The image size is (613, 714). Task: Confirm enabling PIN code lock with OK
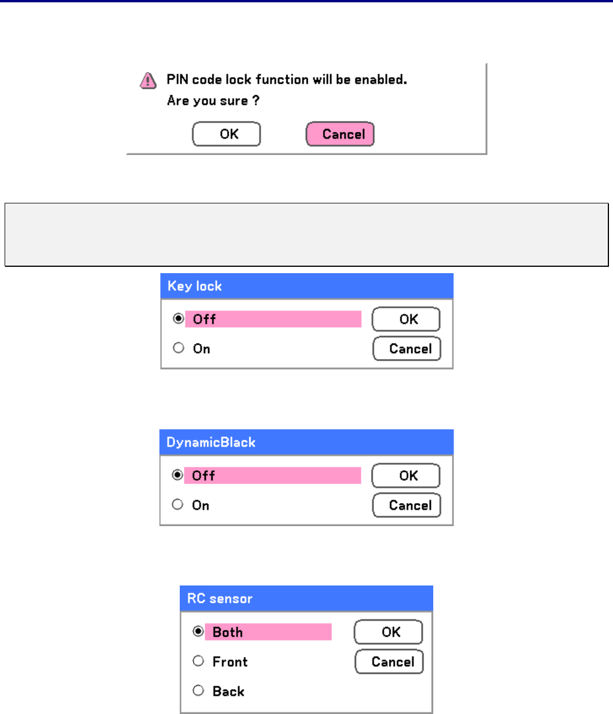point(226,134)
